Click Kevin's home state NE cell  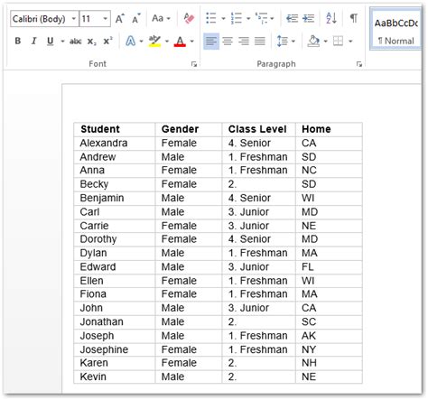pyautogui.click(x=329, y=377)
